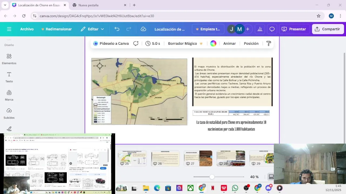Screen dimensions: 346x194
Task: Open the Redimensionar option
Action: click(56, 29)
